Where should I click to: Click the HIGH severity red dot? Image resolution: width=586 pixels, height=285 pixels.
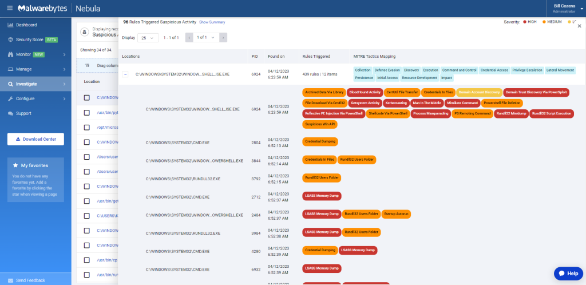coord(525,22)
